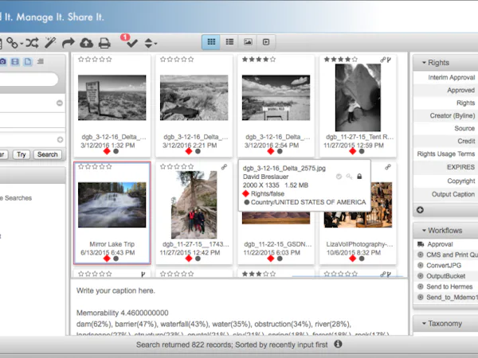Screen dimensions: 478x358
Task: Click red diamond under Tent Rocks image
Action: (x=352, y=151)
